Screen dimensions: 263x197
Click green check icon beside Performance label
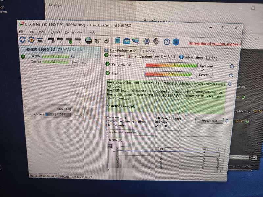[108, 64]
